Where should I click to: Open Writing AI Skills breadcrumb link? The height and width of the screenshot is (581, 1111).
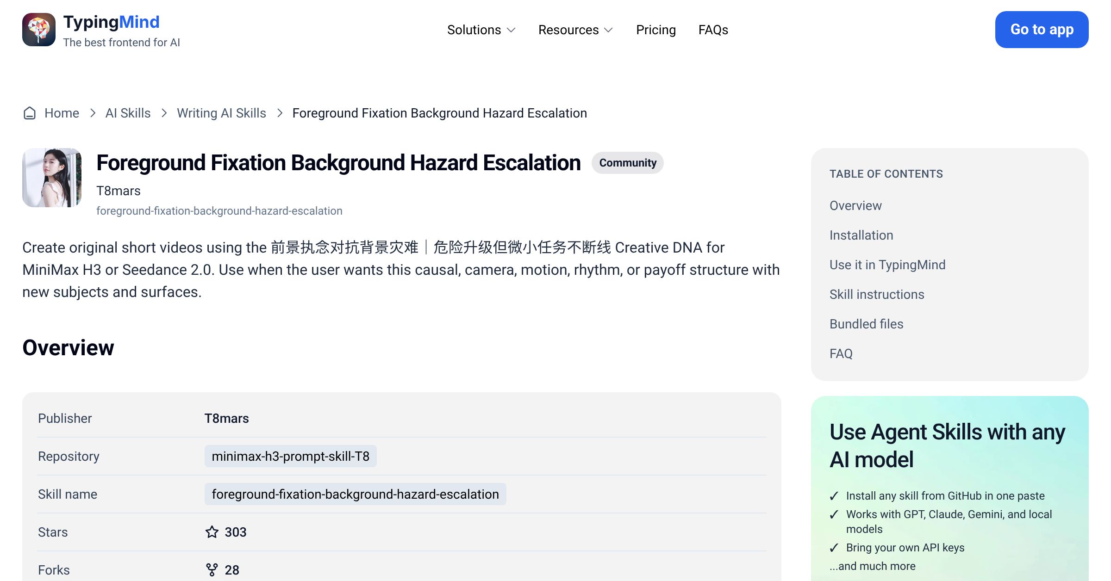pos(221,113)
